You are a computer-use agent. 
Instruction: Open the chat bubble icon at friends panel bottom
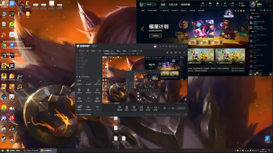(251, 74)
